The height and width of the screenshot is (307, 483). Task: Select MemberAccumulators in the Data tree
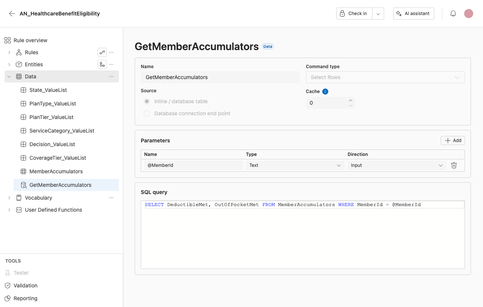tap(56, 171)
